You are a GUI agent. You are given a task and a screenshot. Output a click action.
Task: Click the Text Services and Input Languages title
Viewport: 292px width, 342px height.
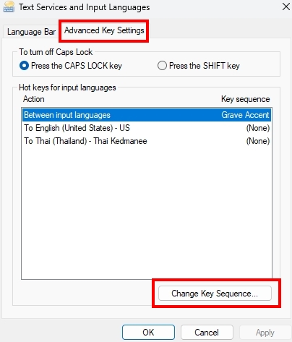click(85, 7)
